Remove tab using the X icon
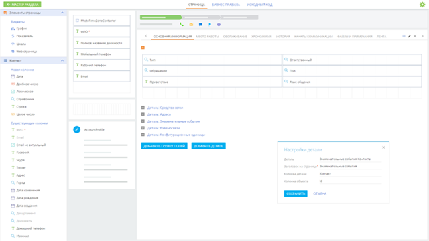 click(415, 36)
